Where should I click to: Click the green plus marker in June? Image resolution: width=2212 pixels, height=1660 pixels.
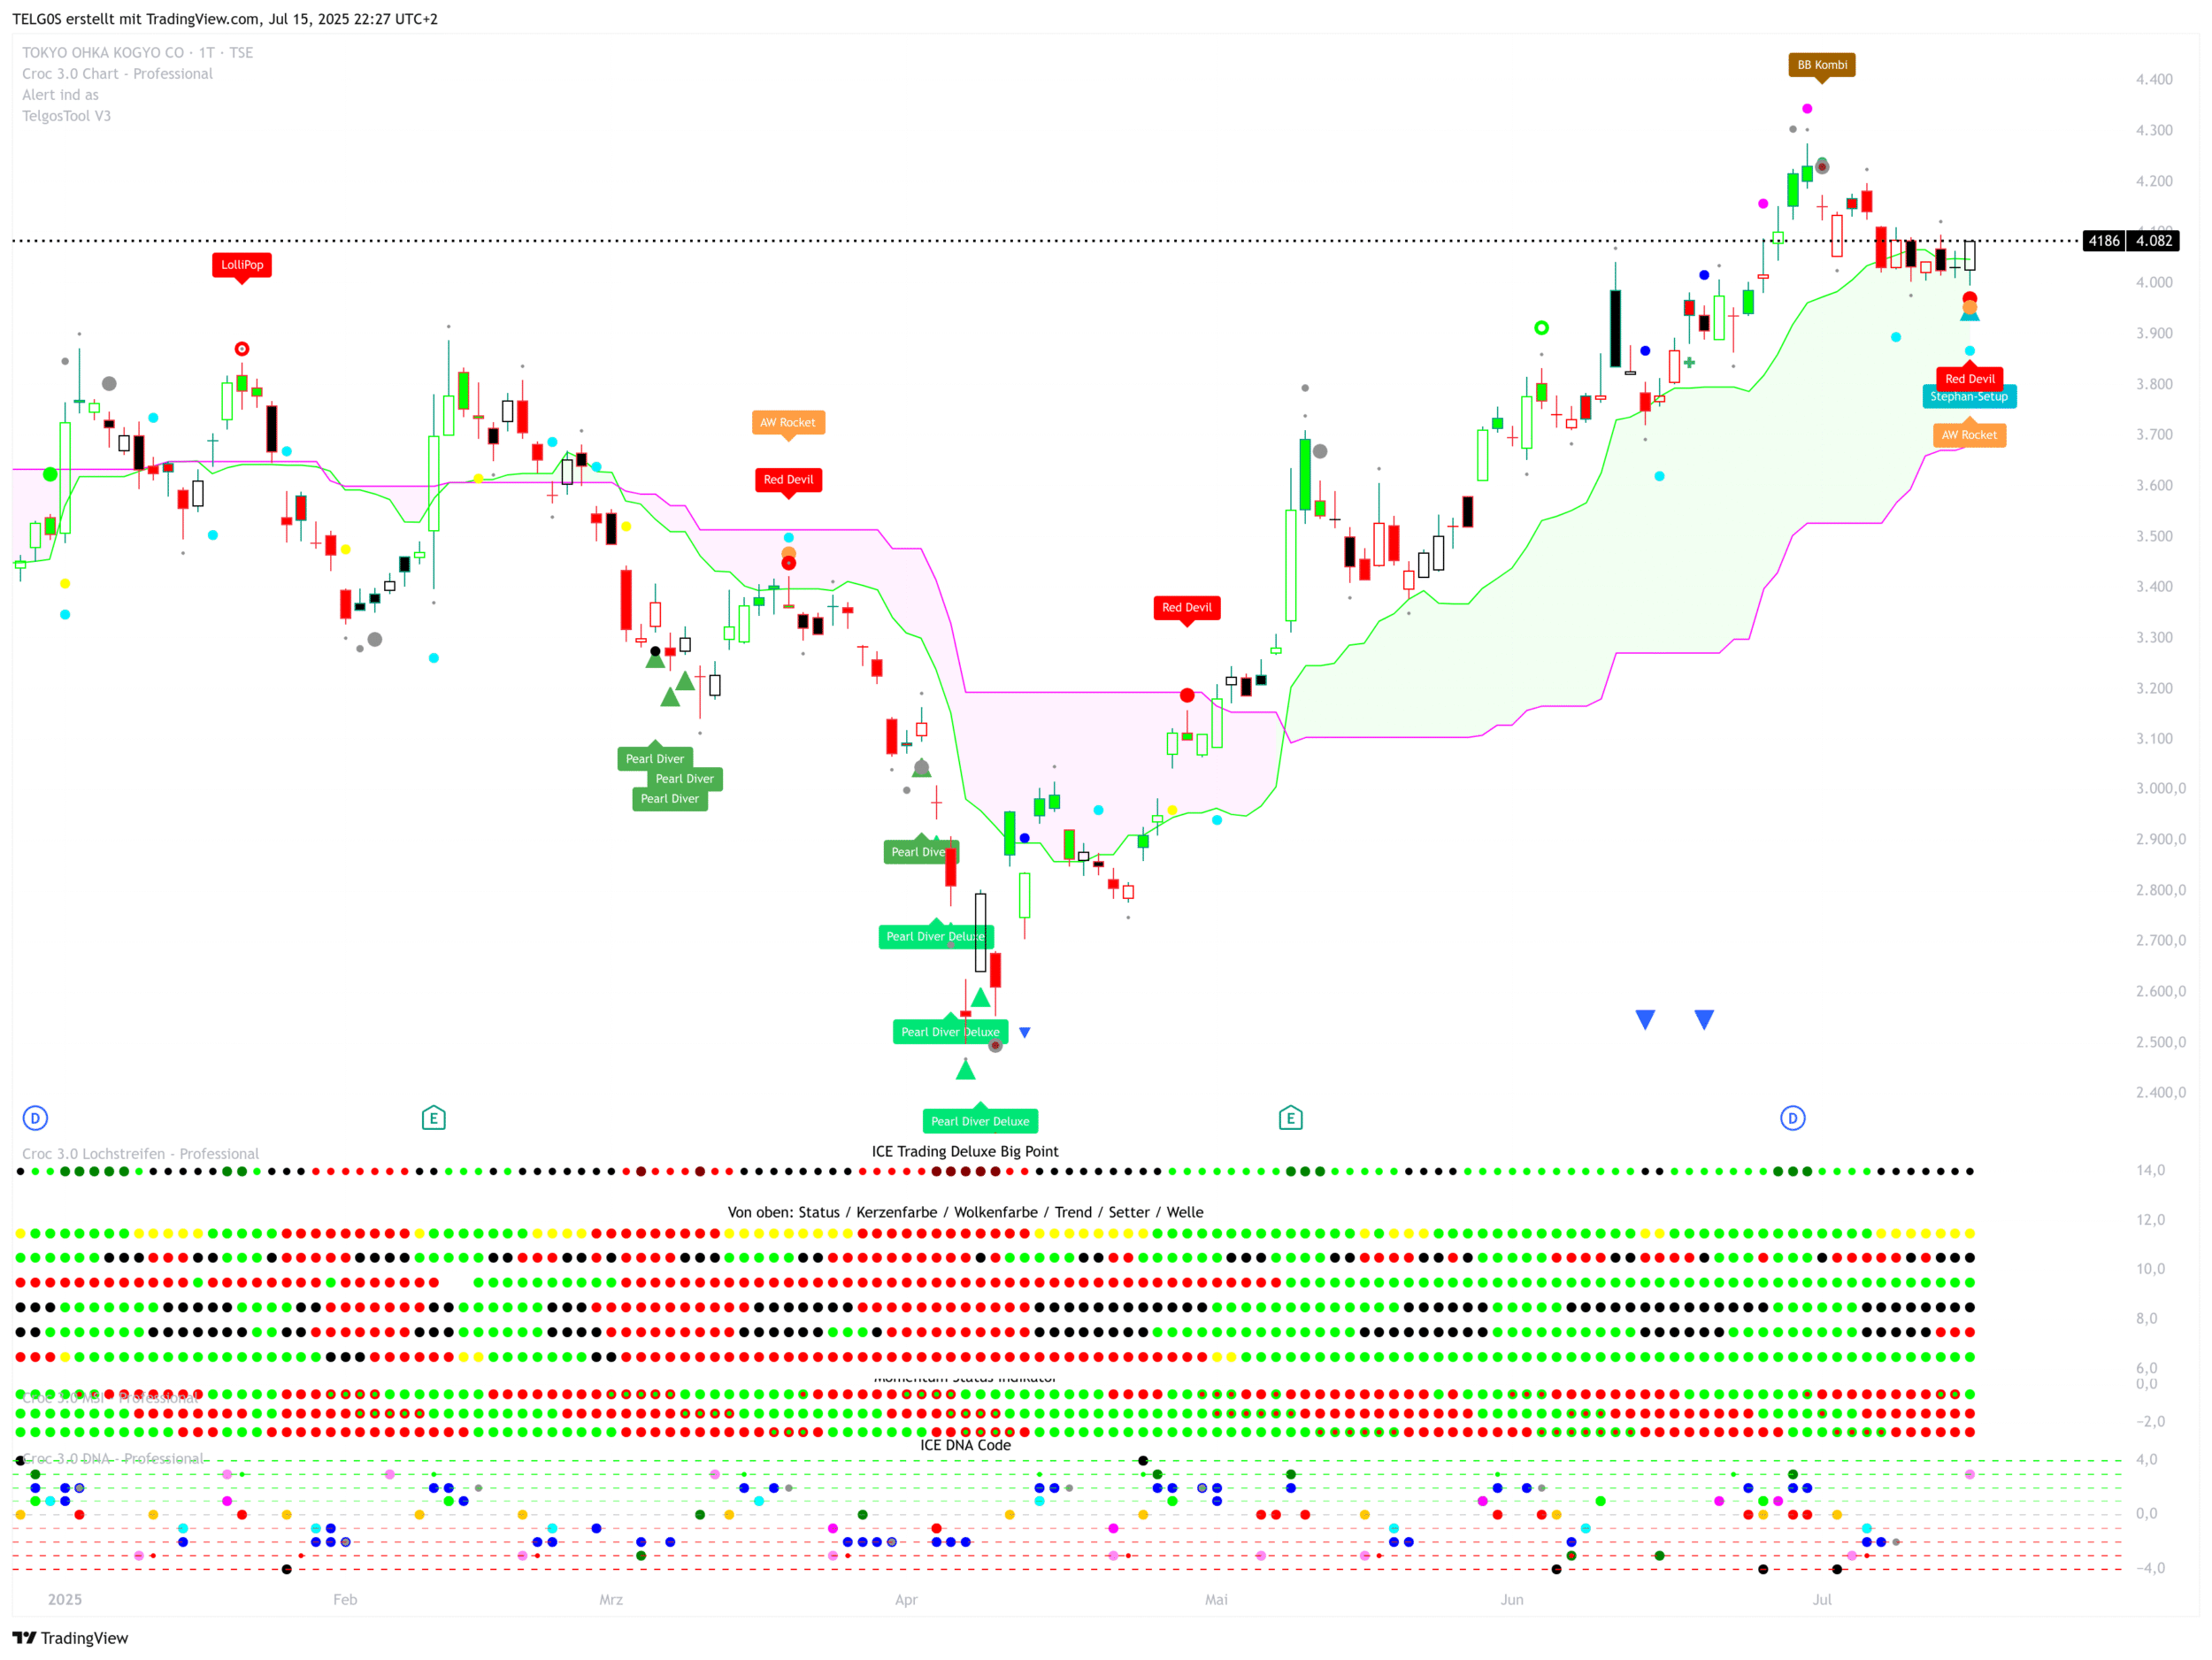coord(1689,363)
